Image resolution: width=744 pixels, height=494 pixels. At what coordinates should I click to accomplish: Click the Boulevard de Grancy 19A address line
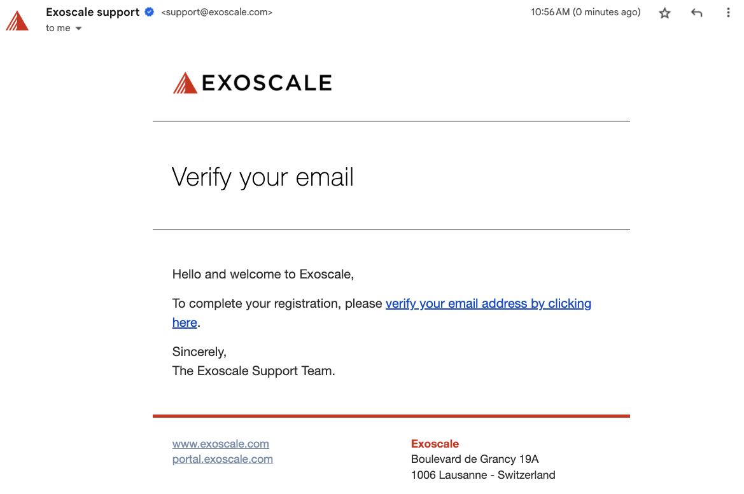point(475,459)
